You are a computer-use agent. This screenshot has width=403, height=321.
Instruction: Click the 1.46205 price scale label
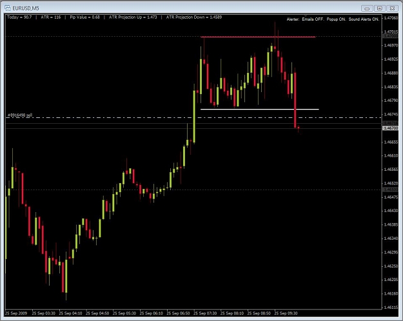[x=391, y=280]
